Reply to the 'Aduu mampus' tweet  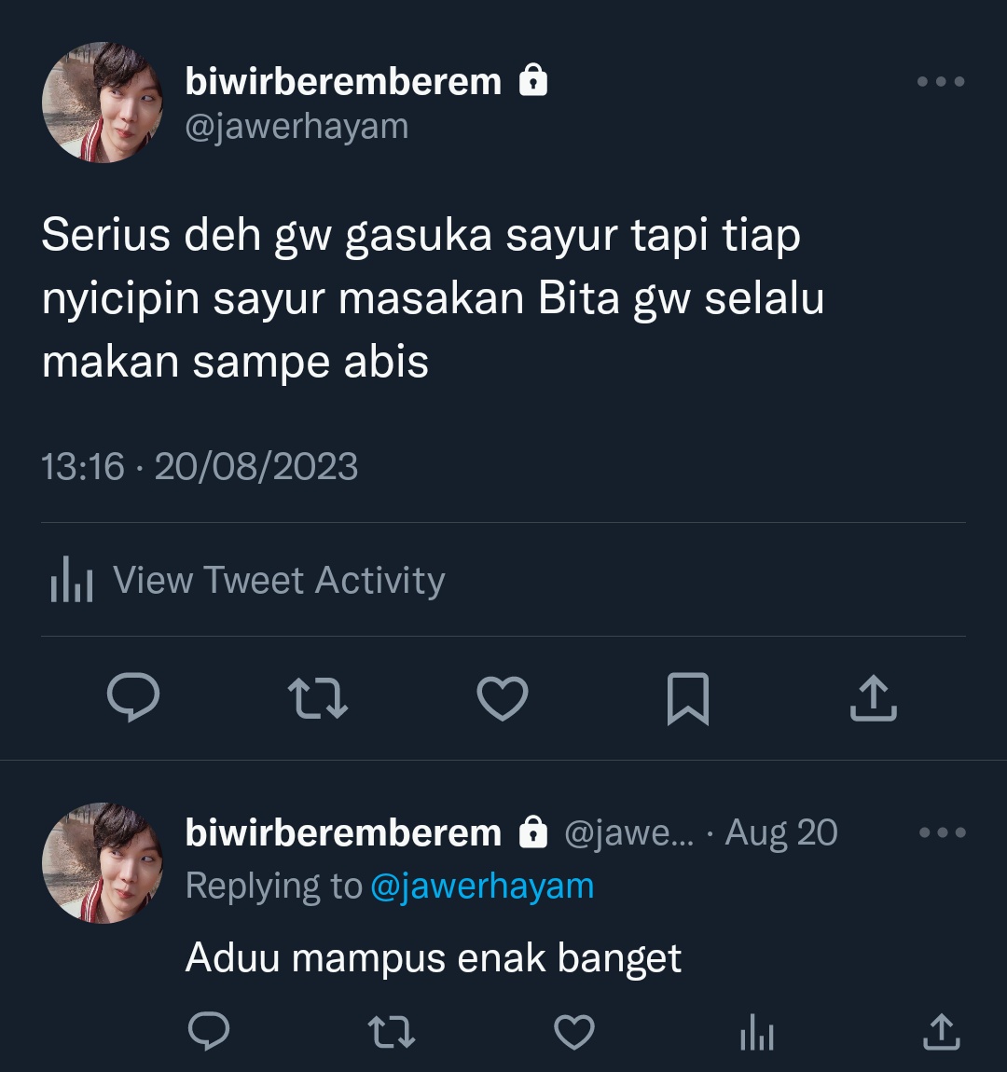[209, 1030]
